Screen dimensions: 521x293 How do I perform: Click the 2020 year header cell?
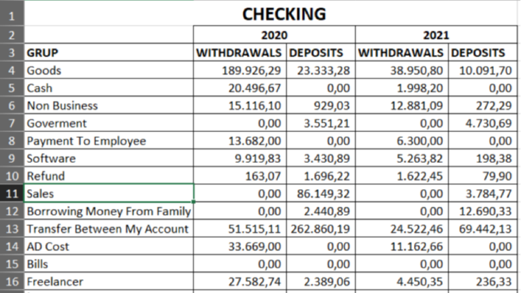274,35
